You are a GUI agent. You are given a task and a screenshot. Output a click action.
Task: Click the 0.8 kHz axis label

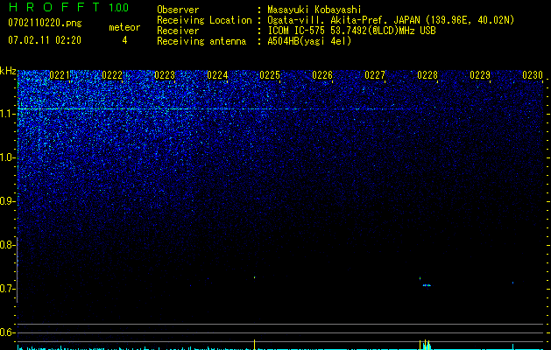[x=8, y=245]
